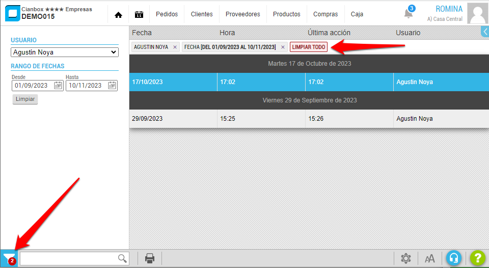Open the calendar icon in top bar

click(139, 15)
